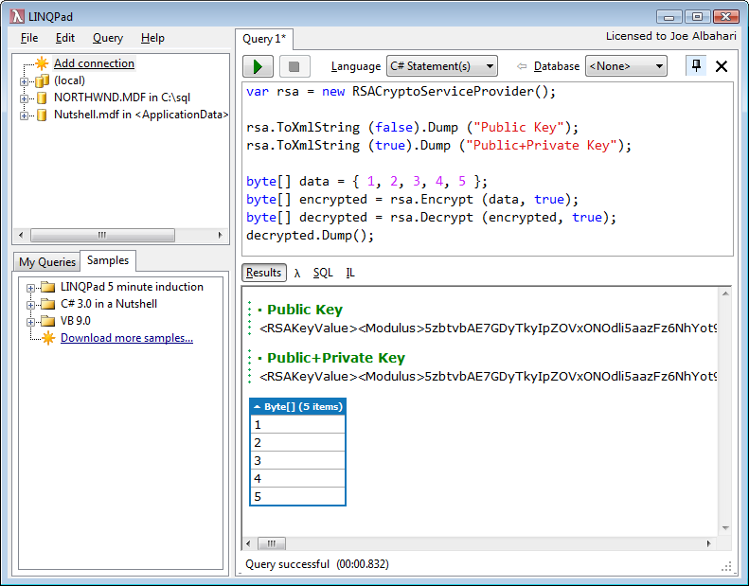
Task: Click the (local) server database icon
Action: click(42, 80)
